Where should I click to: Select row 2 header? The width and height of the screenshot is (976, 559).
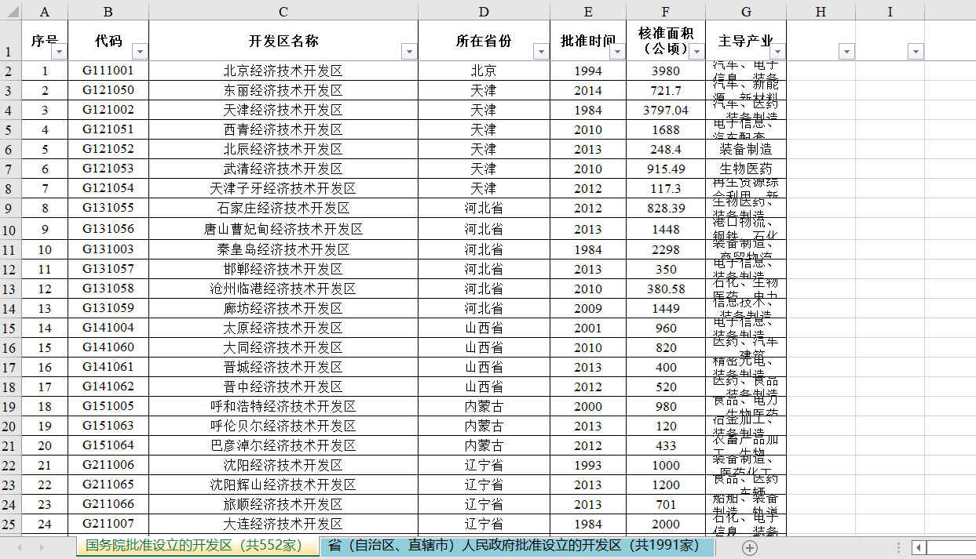pyautogui.click(x=10, y=71)
